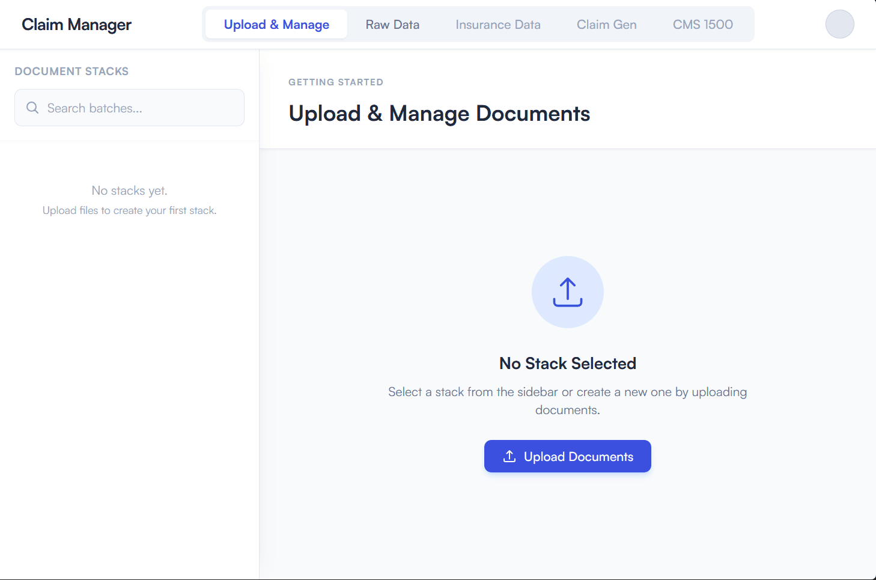Go to the CMS 1500 tab
The width and height of the screenshot is (876, 580).
[x=703, y=24]
